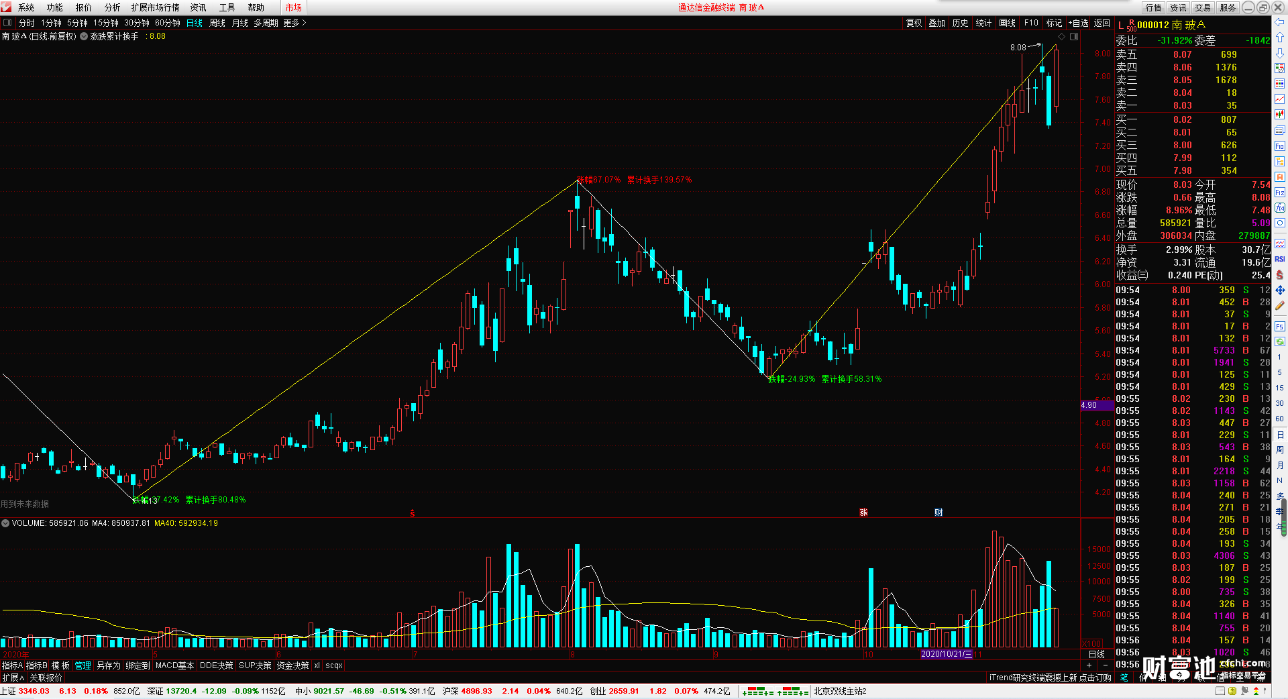
Task: Click the + zoom button under 日线
Action: (x=1089, y=665)
